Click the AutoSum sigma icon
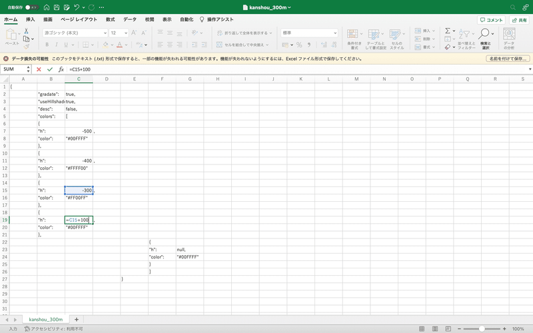 448,31
